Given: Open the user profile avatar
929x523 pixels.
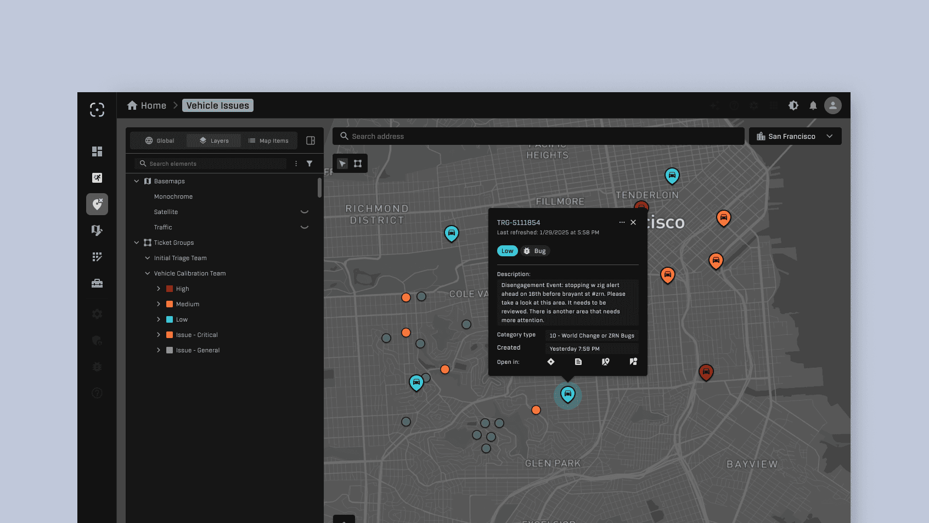Looking at the screenshot, I should click(x=833, y=105).
